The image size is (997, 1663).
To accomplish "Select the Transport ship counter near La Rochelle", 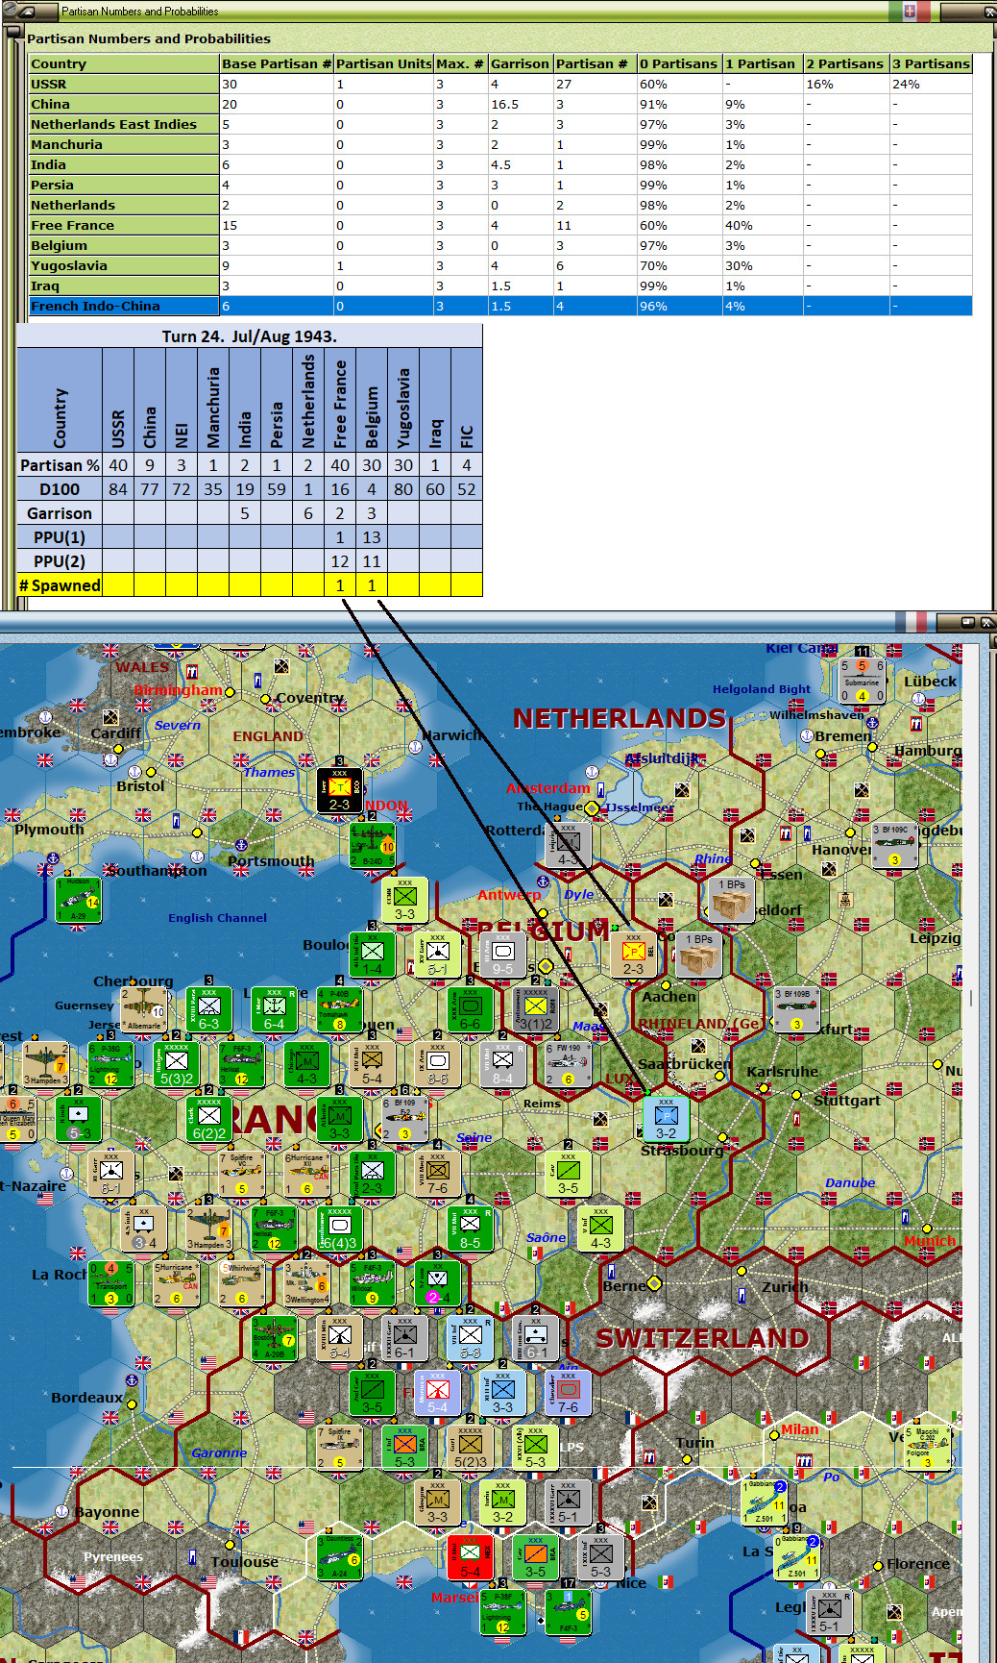I will (110, 1284).
